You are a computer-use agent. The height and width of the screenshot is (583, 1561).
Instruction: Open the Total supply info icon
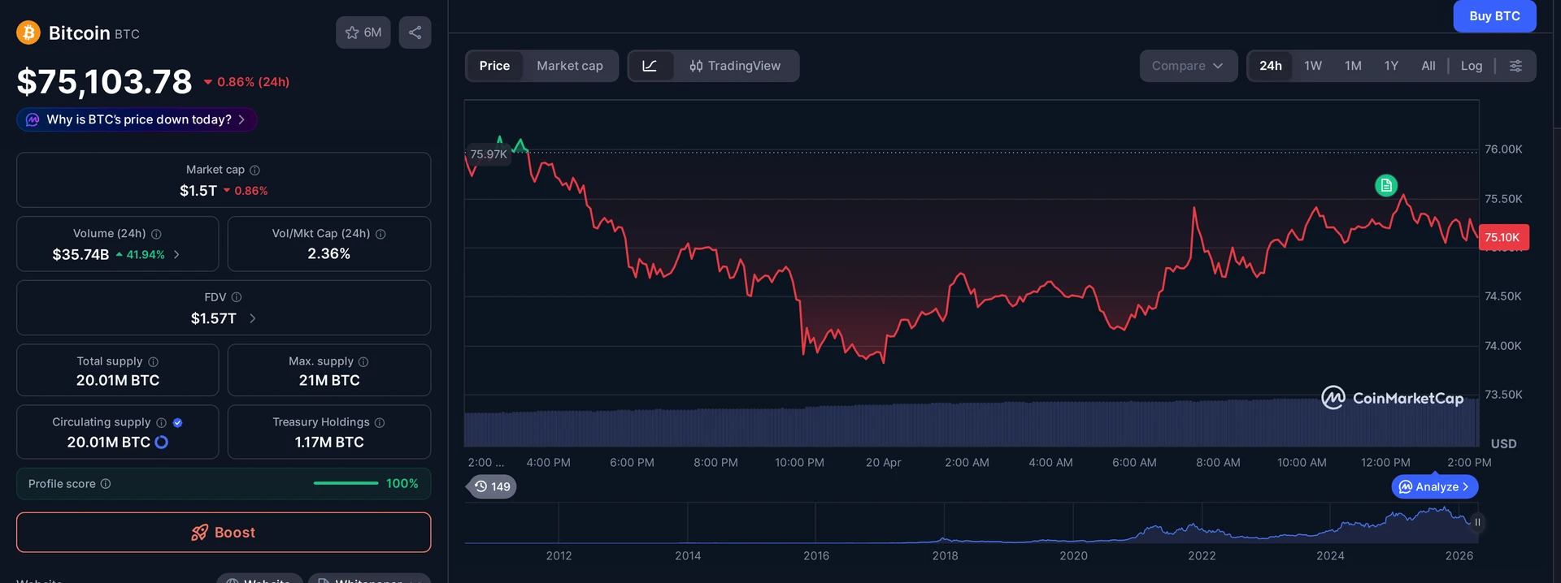153,361
